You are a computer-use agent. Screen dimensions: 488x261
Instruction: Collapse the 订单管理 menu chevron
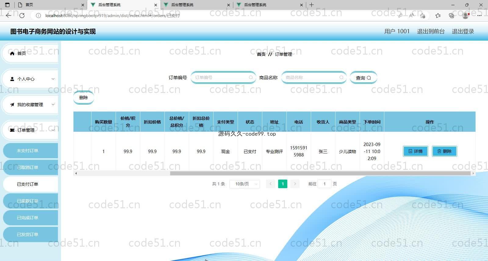point(53,130)
